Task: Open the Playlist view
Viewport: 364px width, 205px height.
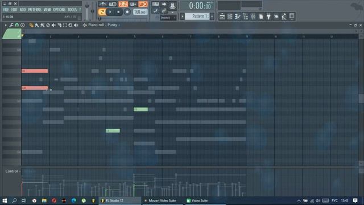Action: 222,17
